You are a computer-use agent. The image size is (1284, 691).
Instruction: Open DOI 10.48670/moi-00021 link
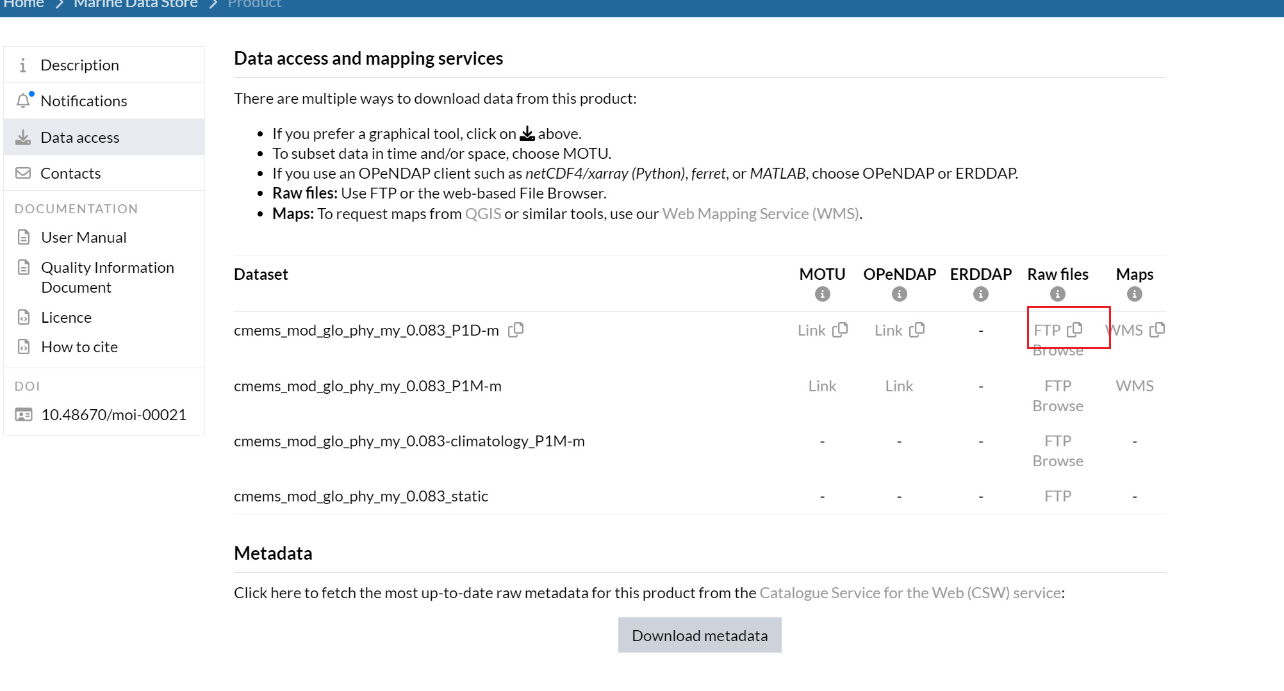pos(113,414)
